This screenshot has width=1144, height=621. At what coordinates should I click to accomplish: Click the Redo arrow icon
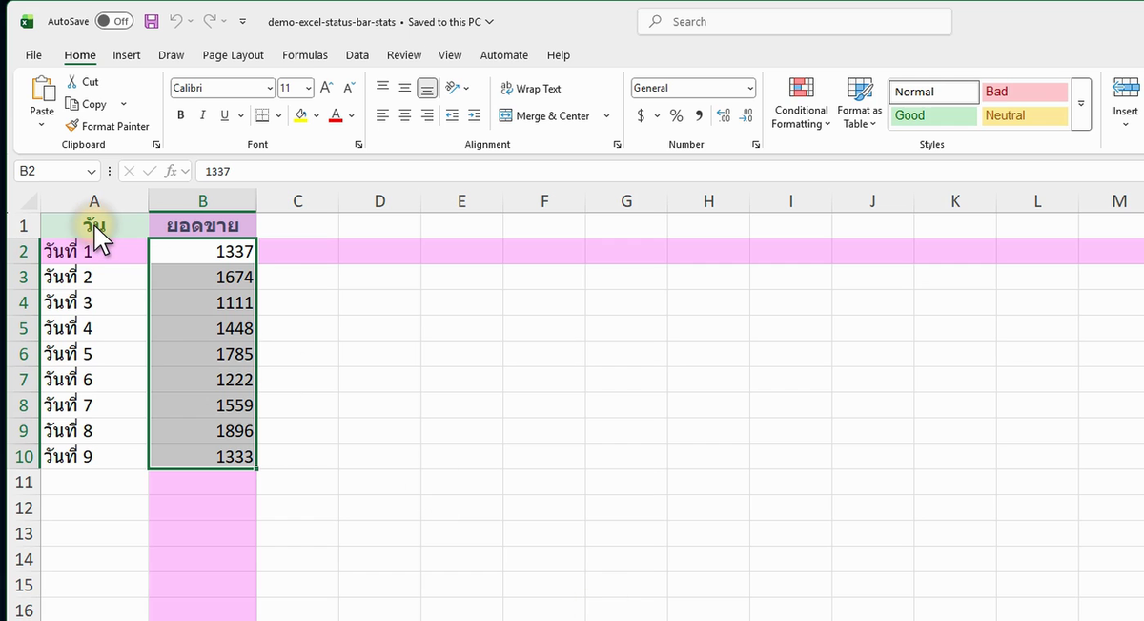[212, 21]
